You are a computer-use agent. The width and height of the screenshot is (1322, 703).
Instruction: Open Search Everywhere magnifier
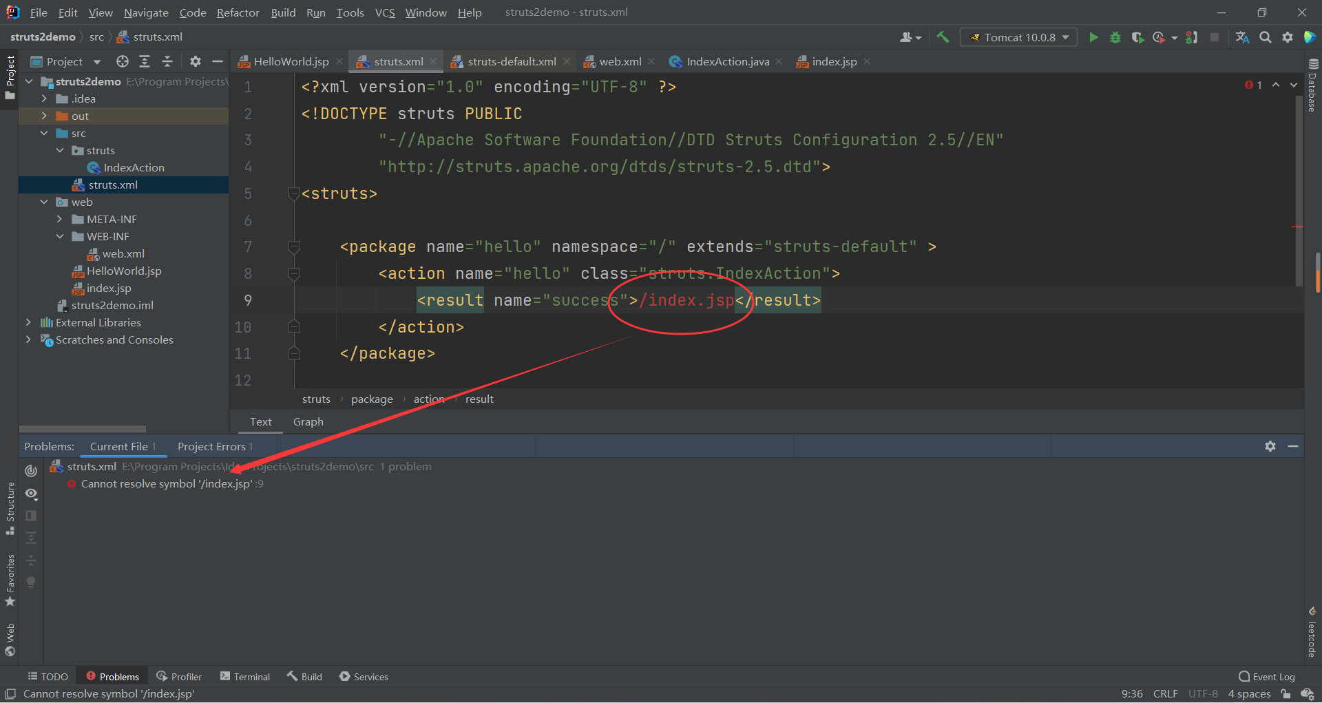1266,37
